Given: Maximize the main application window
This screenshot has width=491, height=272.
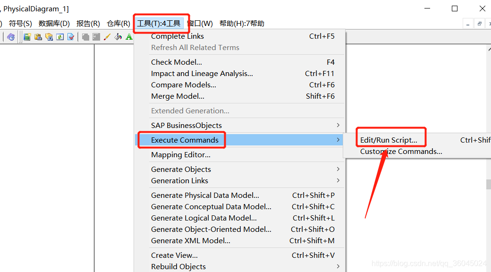Looking at the screenshot, I should (455, 8).
